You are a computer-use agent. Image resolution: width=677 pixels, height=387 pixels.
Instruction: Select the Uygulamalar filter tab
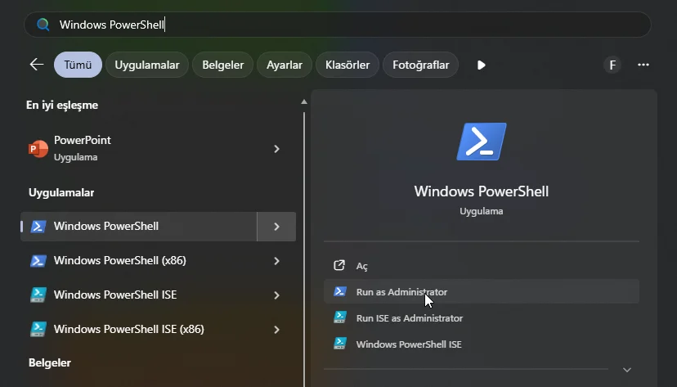pyautogui.click(x=147, y=65)
